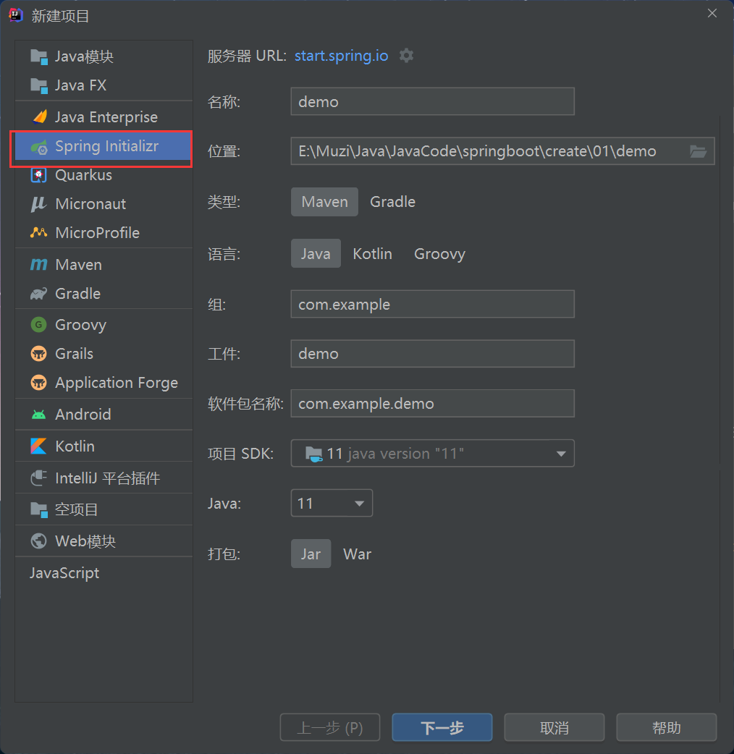Click the 工件 field containing demo
734x754 pixels.
432,354
